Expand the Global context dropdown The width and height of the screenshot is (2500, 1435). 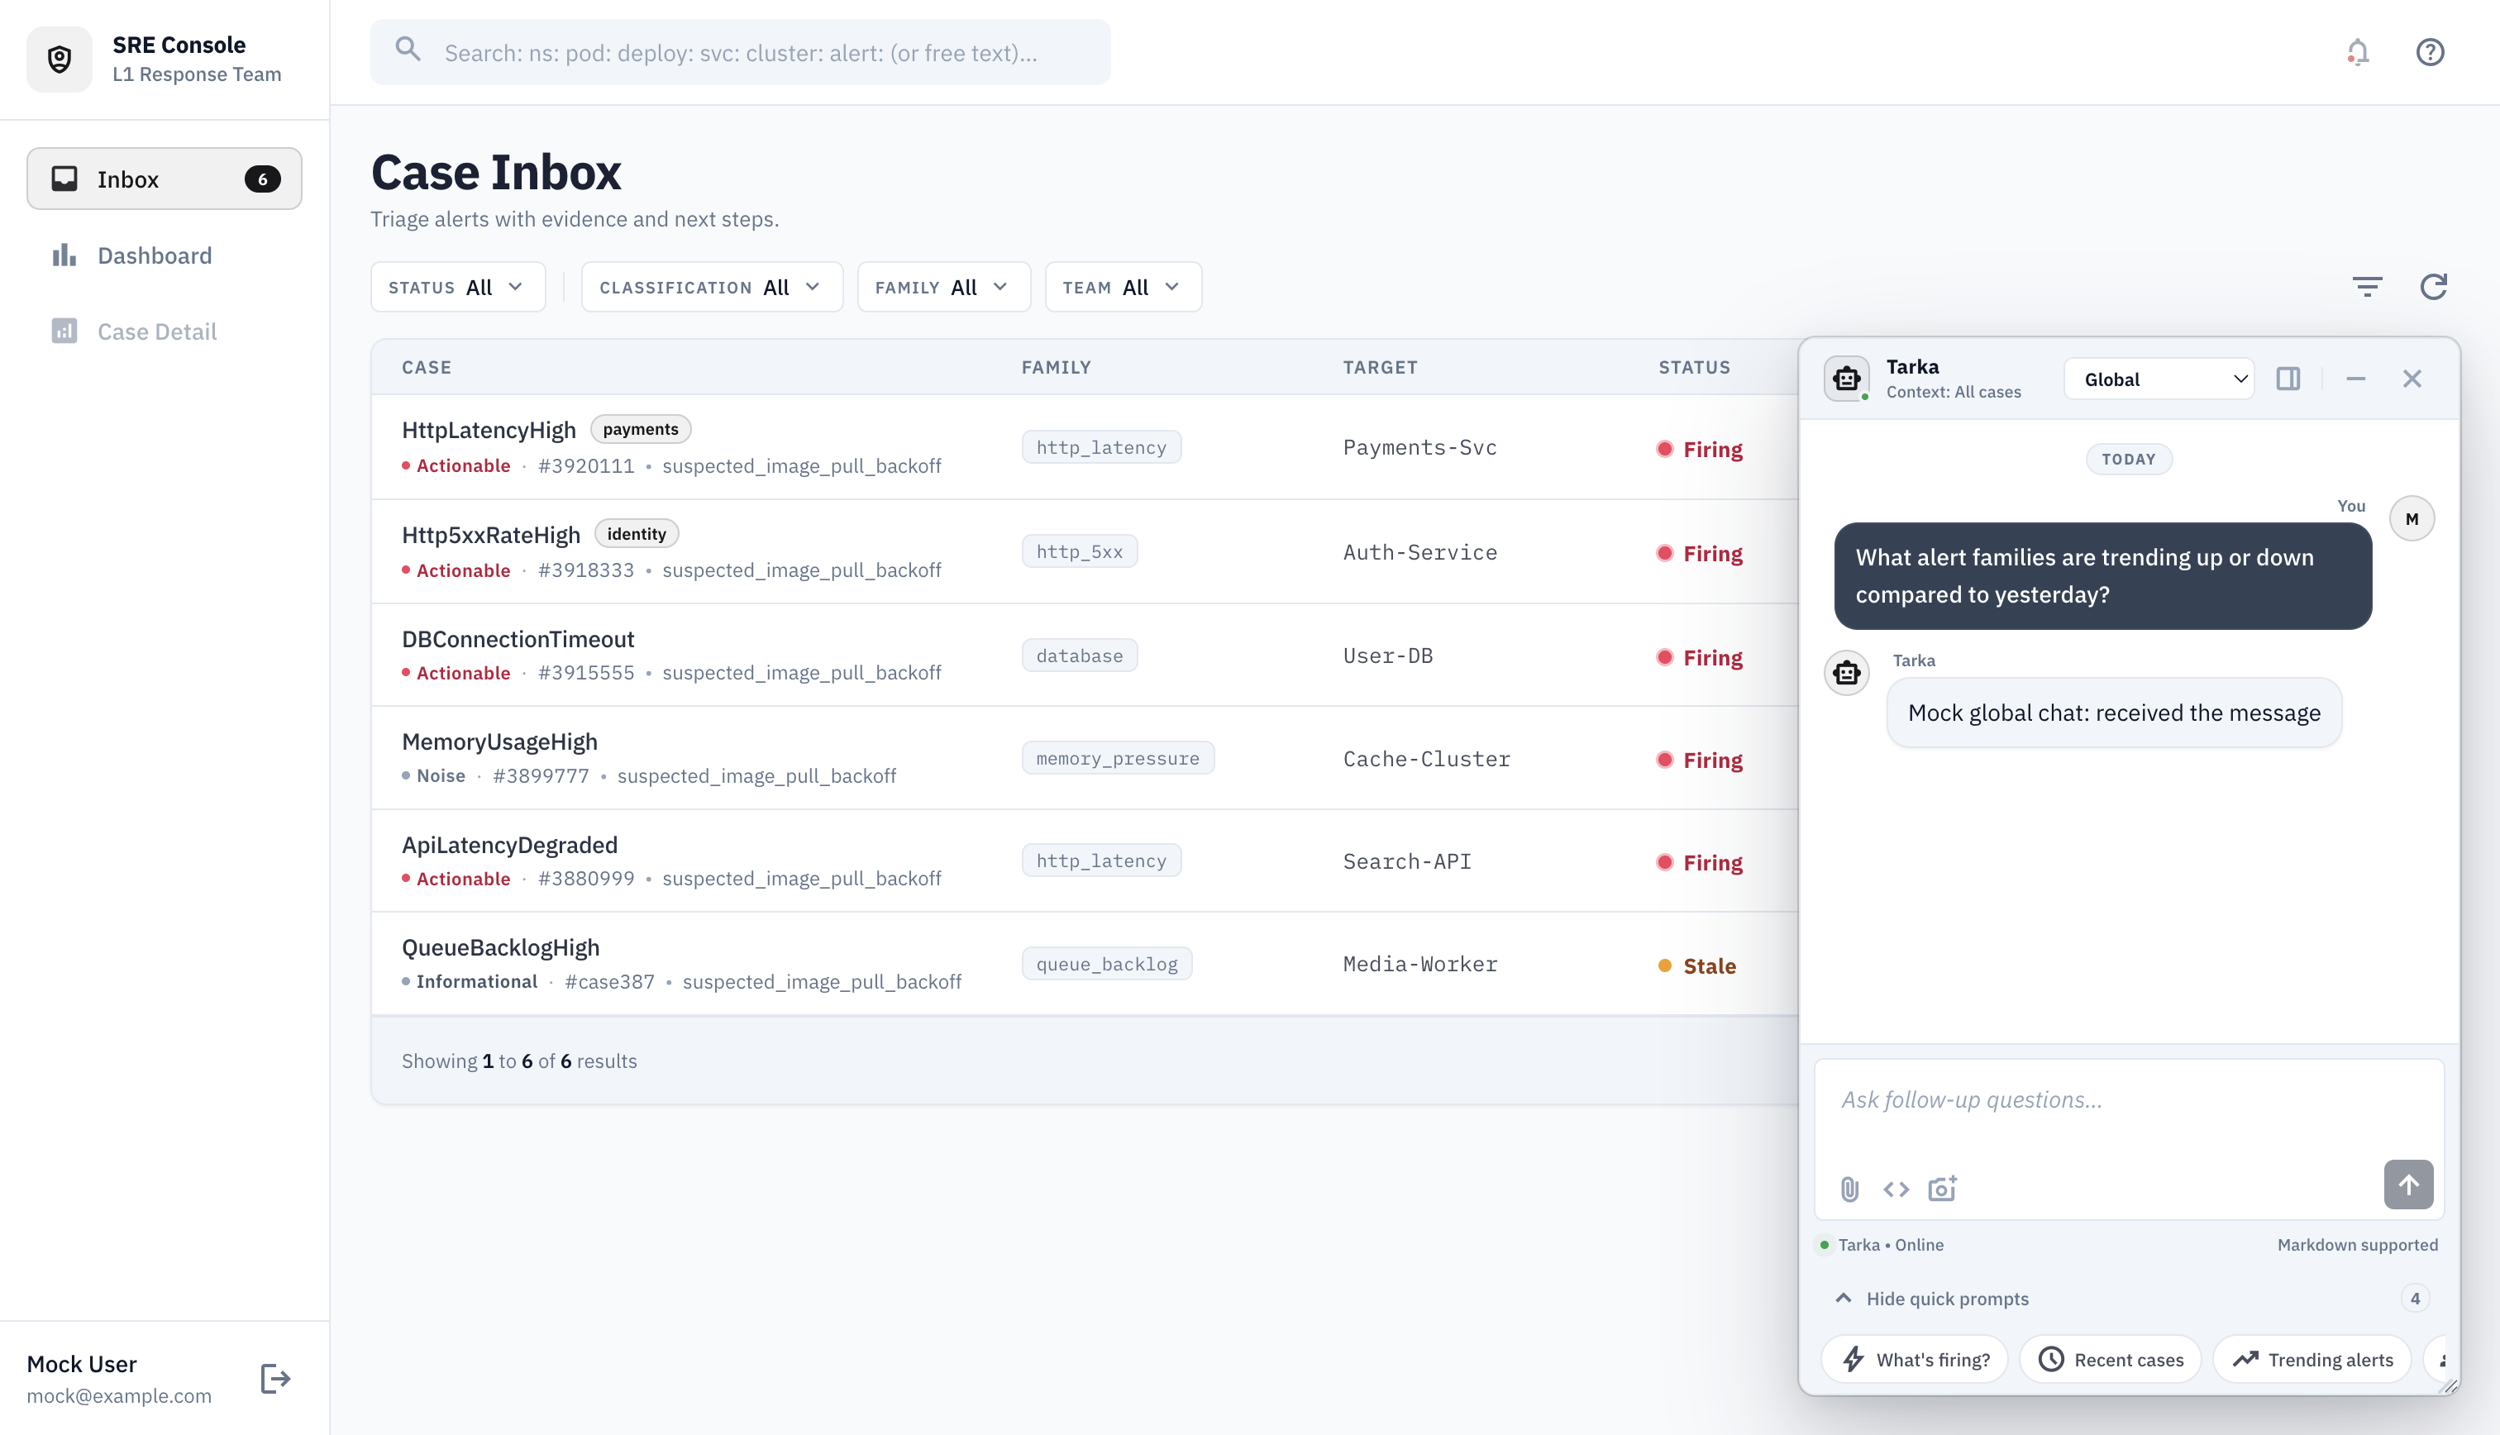tap(2158, 379)
